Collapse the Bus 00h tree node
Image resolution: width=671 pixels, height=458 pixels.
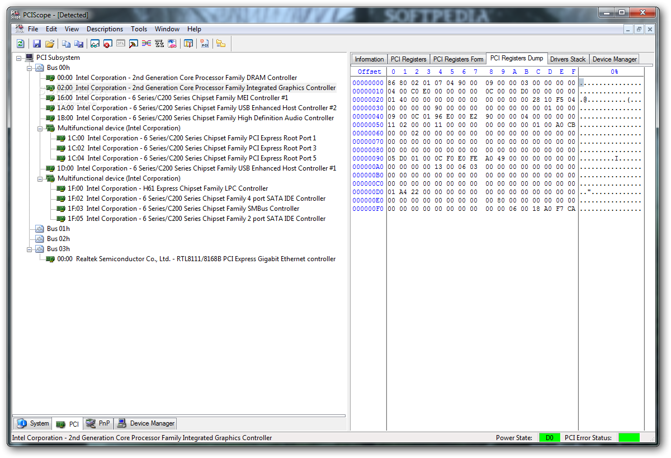pyautogui.click(x=30, y=68)
